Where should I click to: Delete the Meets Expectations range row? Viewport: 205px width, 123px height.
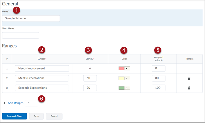tap(189, 78)
